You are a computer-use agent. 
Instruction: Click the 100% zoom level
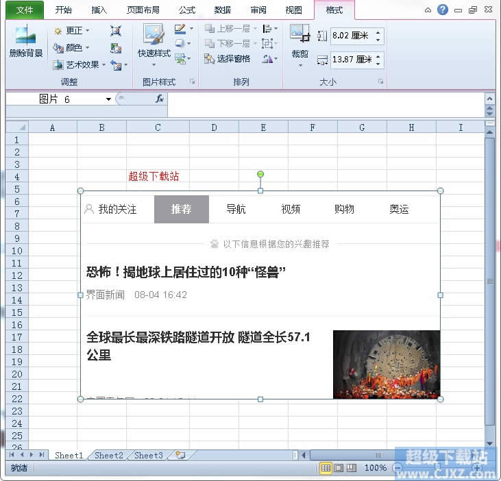tap(376, 468)
